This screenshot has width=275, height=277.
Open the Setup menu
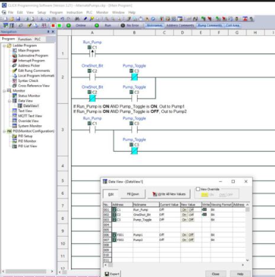(42, 12)
